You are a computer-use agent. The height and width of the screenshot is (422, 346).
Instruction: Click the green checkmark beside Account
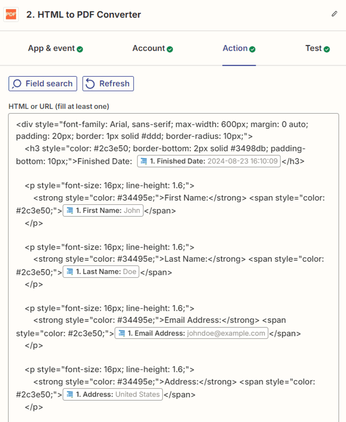(x=169, y=48)
